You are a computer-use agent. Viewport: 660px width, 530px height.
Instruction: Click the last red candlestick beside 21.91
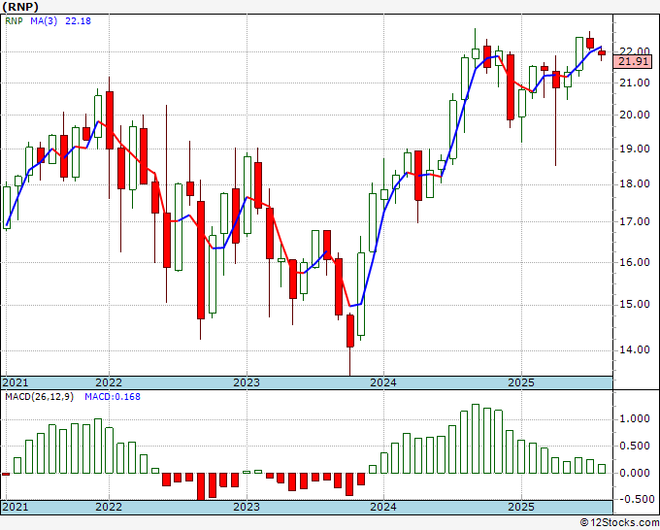[602, 52]
